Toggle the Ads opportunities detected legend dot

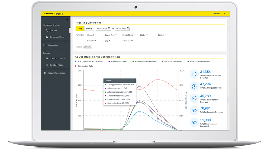76,62
